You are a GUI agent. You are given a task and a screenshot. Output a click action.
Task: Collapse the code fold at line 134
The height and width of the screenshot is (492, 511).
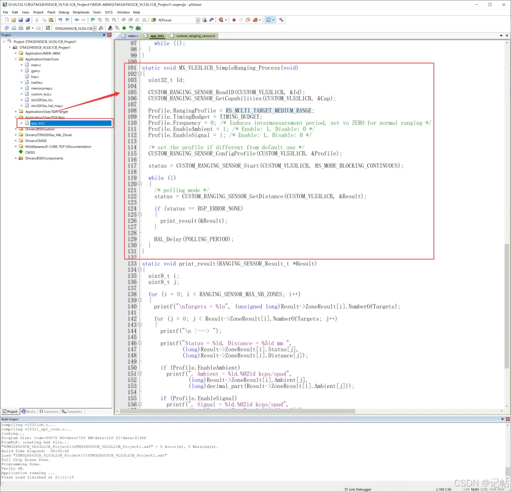(x=140, y=270)
